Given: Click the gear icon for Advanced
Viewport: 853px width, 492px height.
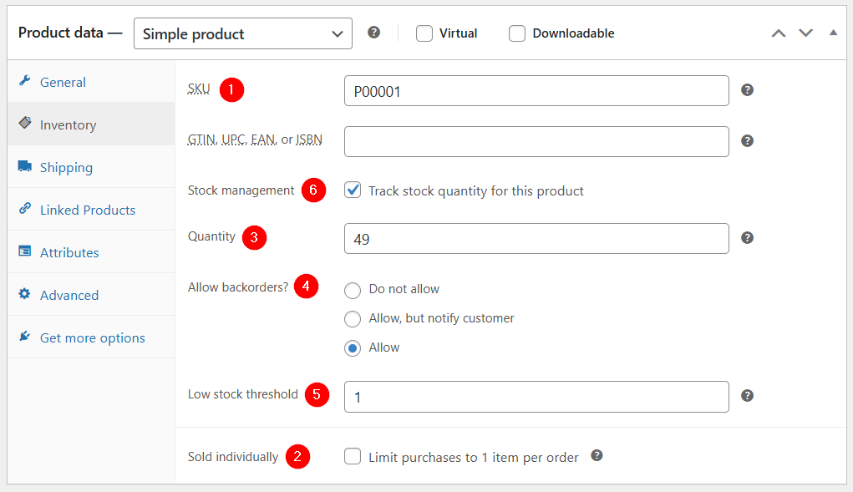Looking at the screenshot, I should click(24, 294).
